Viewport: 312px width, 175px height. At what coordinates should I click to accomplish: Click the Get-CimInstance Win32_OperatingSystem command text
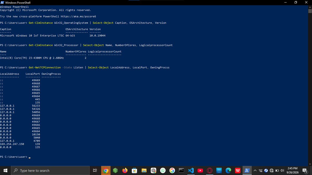pyautogui.click(x=58, y=23)
